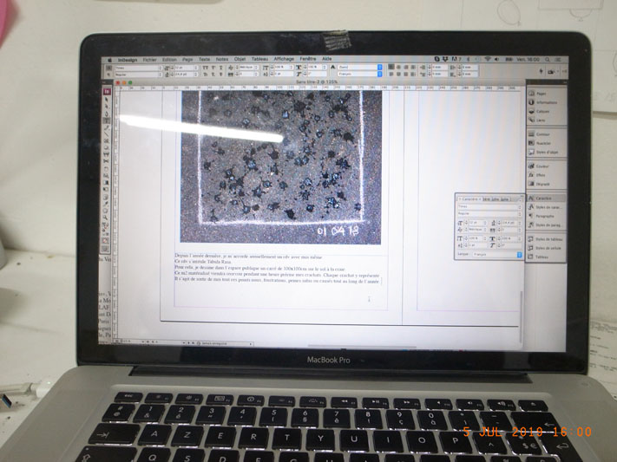The width and height of the screenshot is (617, 462).
Task: Open the Texte menu
Action: click(204, 59)
